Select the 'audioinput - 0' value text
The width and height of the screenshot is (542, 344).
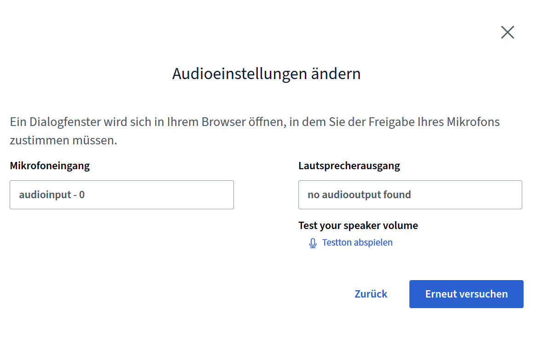click(52, 195)
